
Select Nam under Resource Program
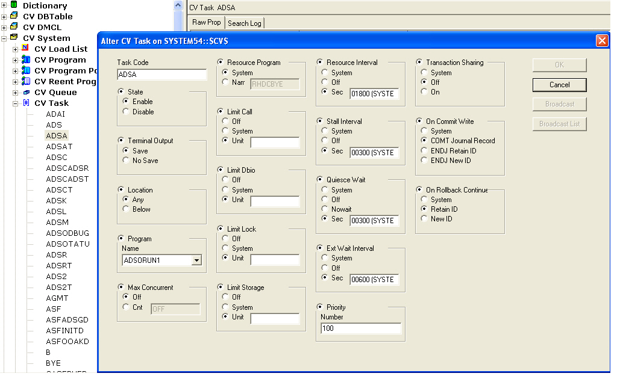point(225,82)
